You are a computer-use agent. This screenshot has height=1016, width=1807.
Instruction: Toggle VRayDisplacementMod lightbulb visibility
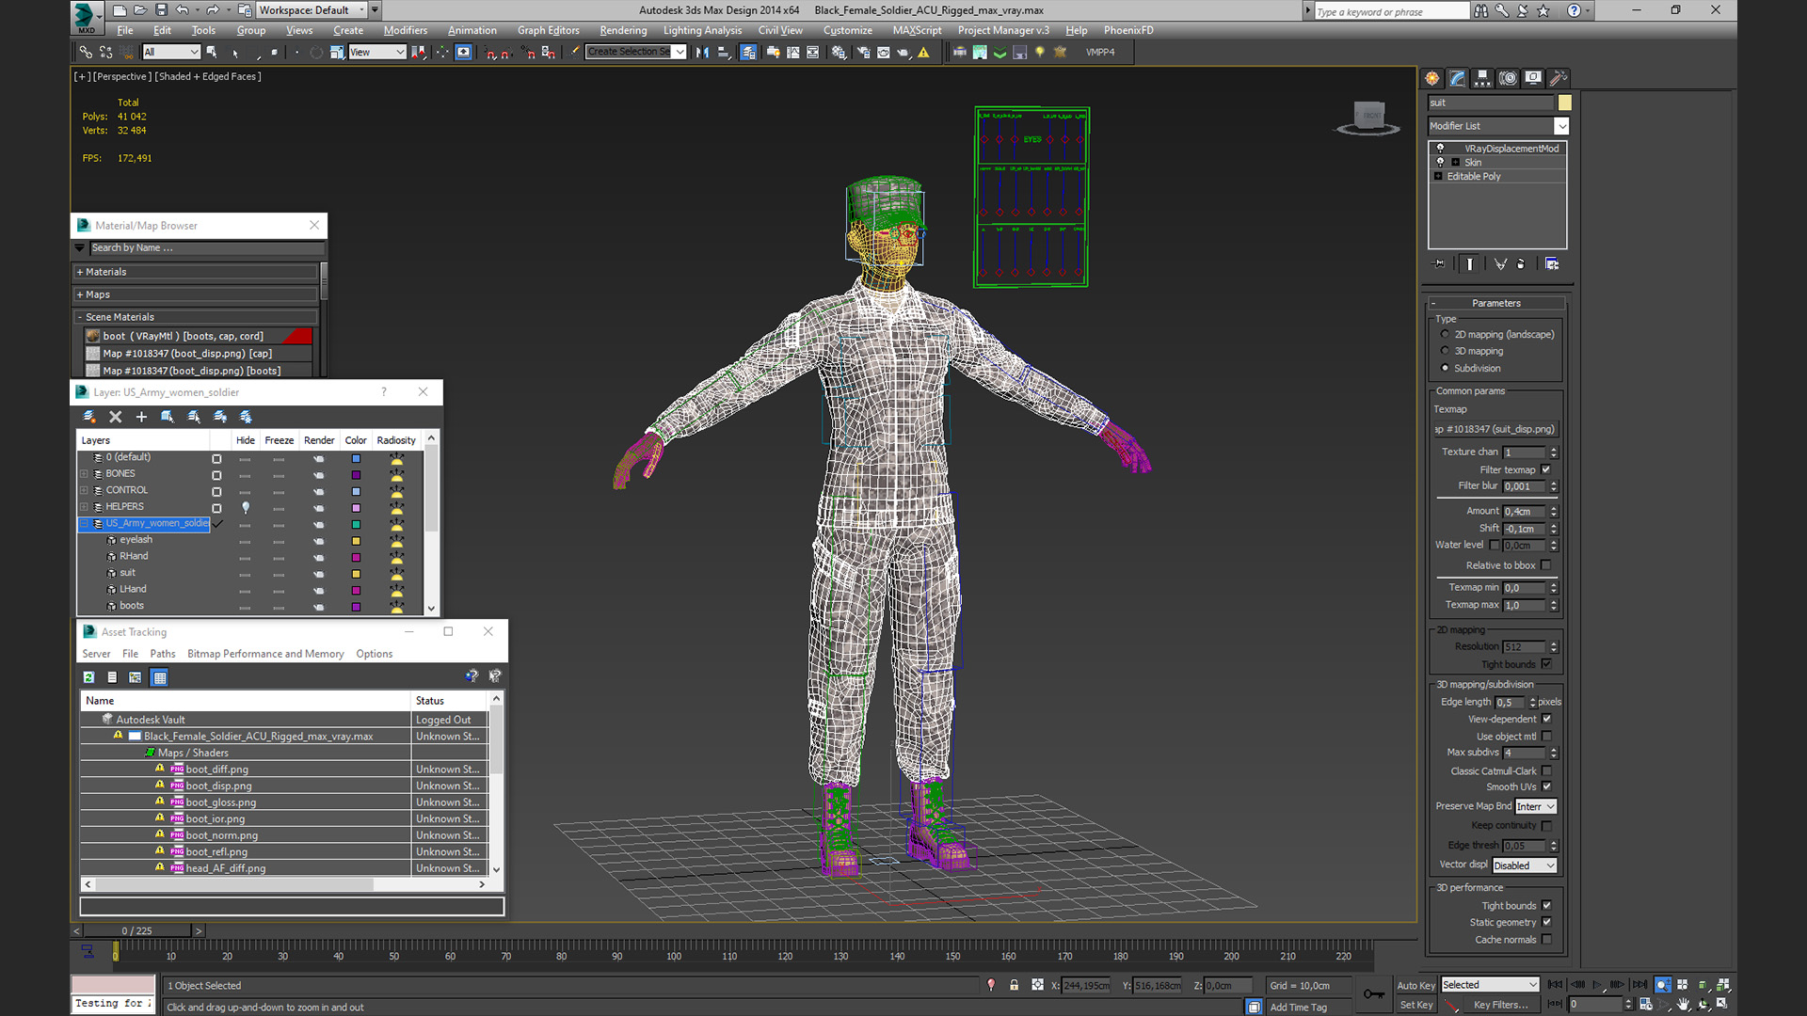tap(1440, 149)
